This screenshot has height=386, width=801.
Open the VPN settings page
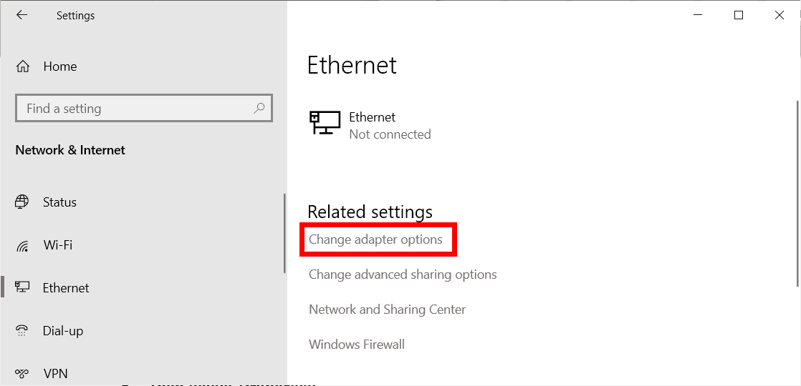[55, 373]
